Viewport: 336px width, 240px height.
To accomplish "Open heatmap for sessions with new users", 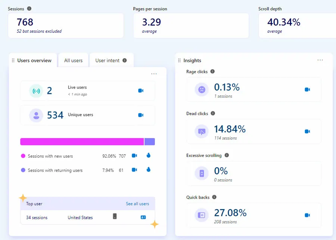I will pyautogui.click(x=148, y=155).
